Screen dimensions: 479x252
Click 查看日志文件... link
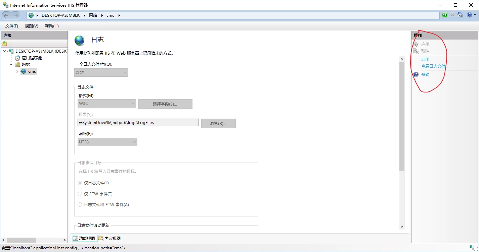click(435, 66)
